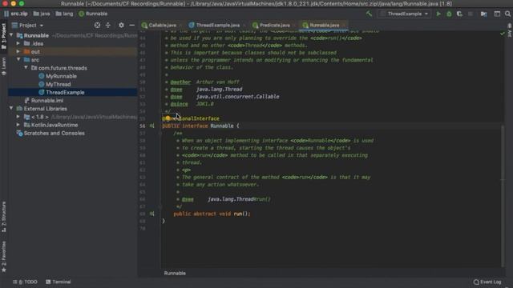Collapse all in Project panel icon
The height and width of the screenshot is (288, 513).
[108, 25]
